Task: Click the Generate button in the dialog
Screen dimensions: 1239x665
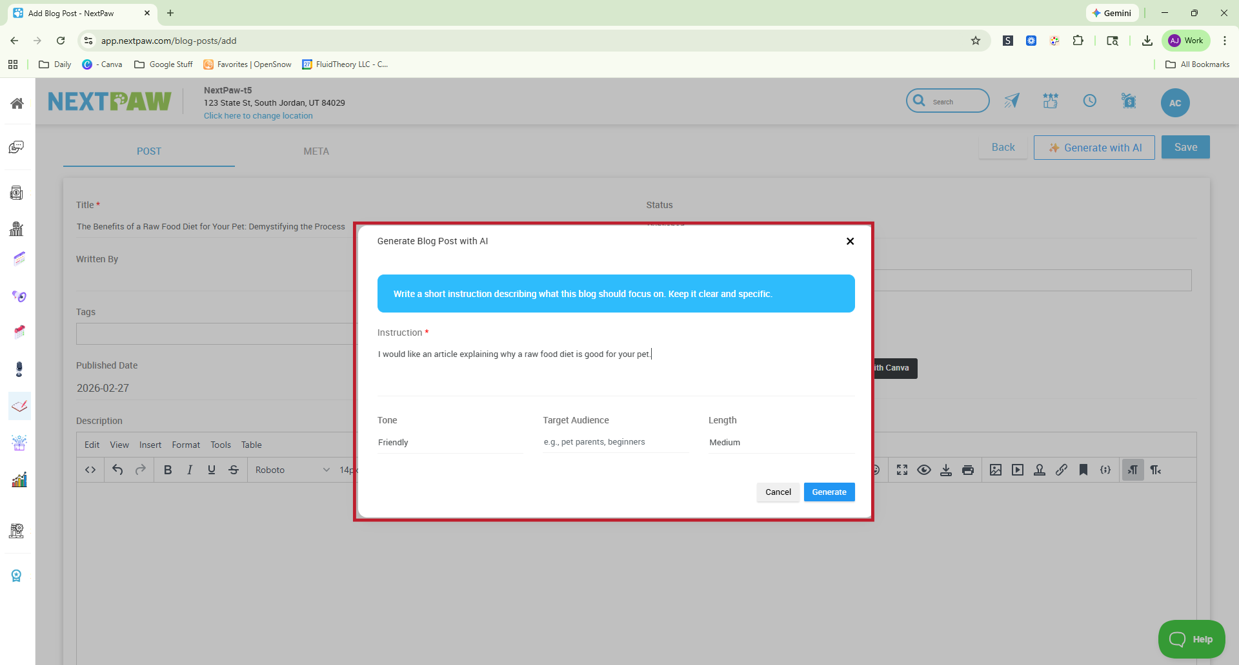Action: click(829, 492)
